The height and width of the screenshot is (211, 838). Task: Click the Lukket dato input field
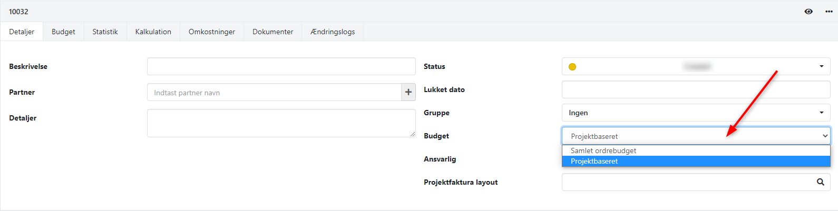click(x=696, y=89)
